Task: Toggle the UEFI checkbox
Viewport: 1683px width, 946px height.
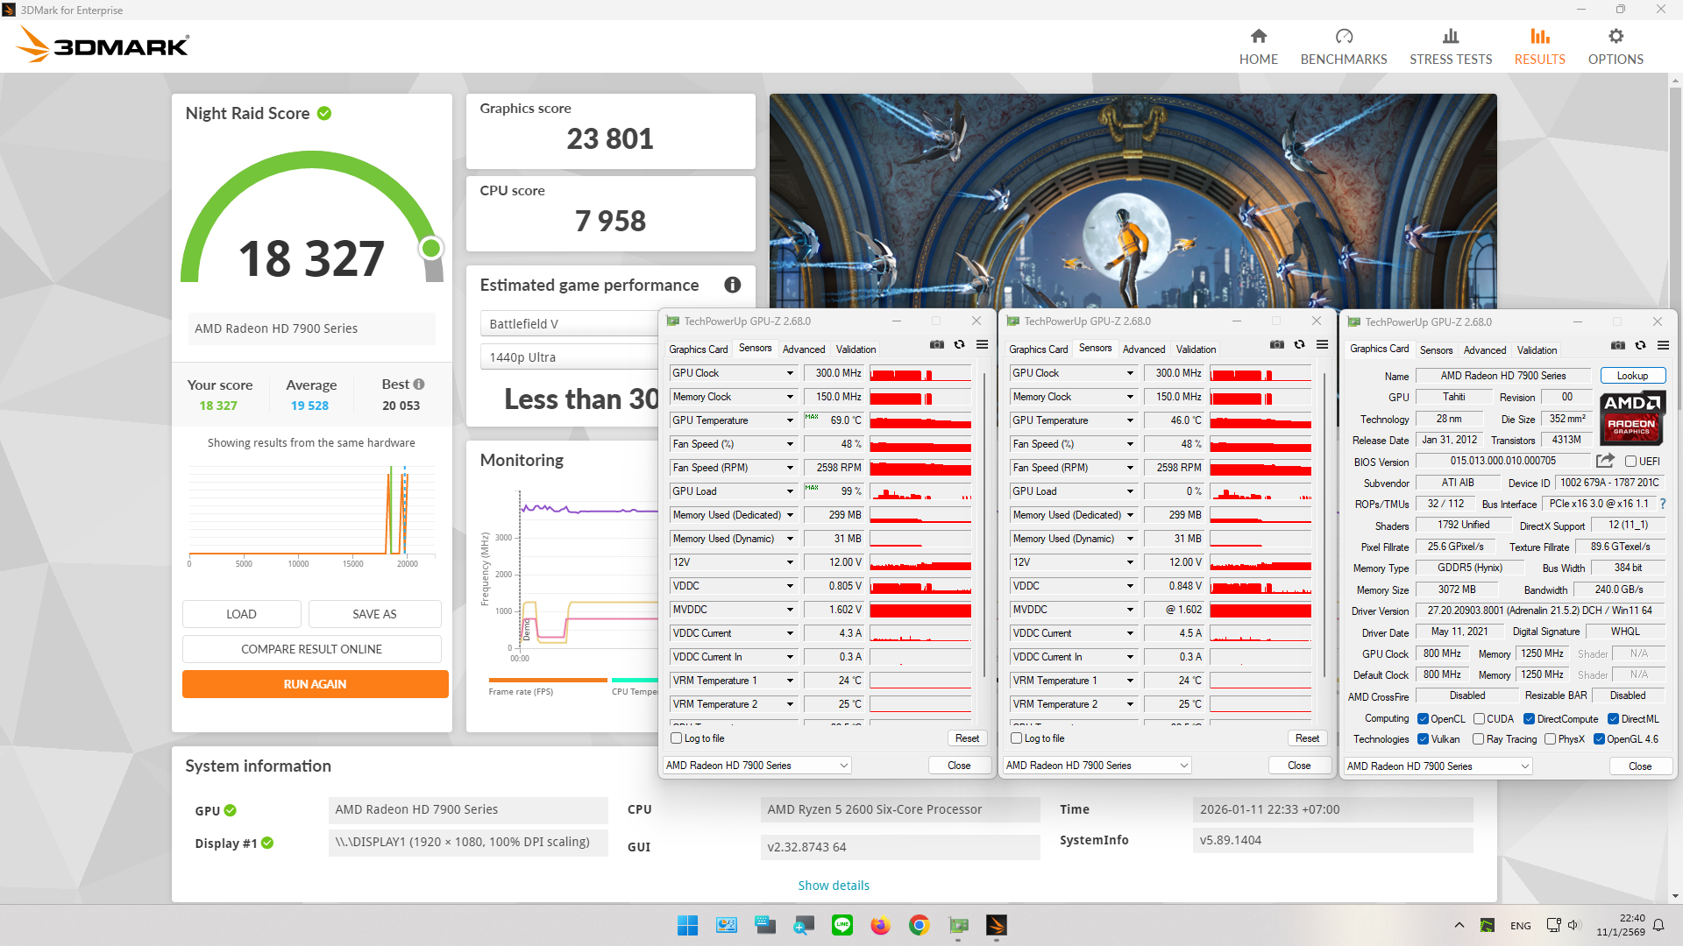Action: coord(1630,462)
